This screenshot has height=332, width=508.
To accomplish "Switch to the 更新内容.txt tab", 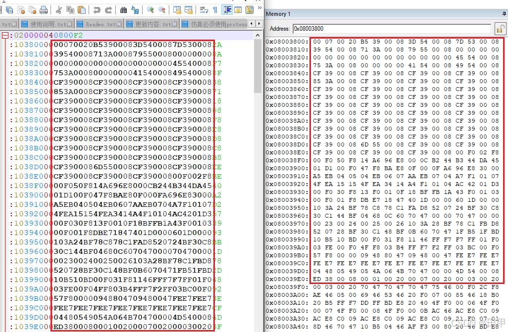I will click(x=152, y=24).
